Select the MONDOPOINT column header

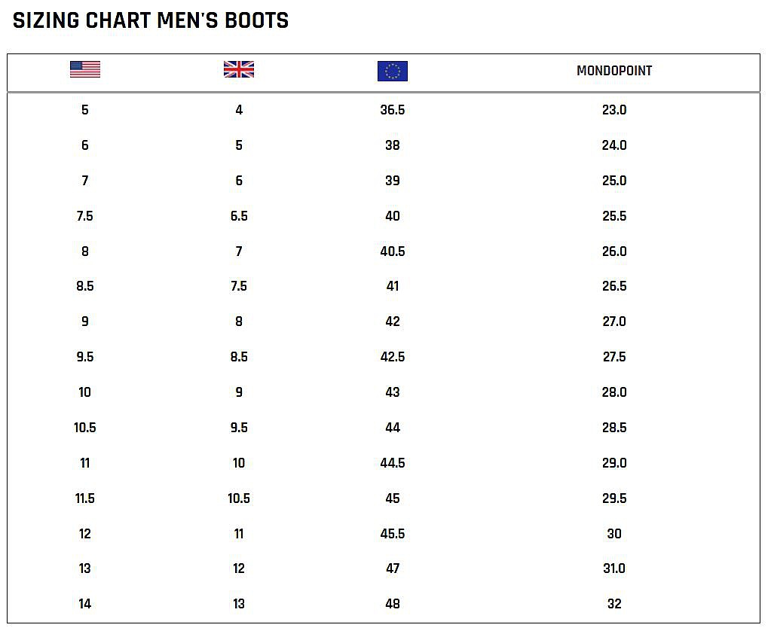614,71
